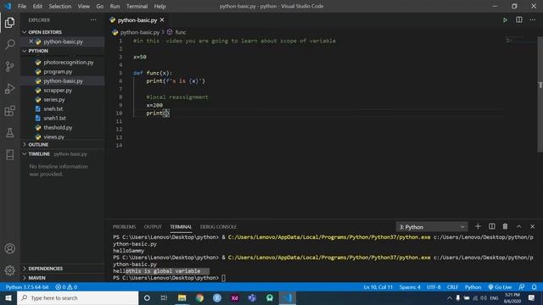Open the Java Projects sidebar icon

point(9,155)
